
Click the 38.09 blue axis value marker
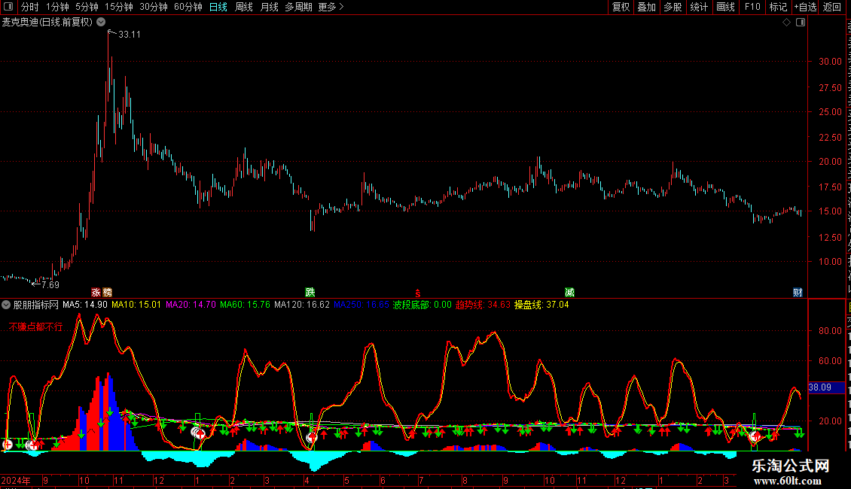pyautogui.click(x=826, y=387)
